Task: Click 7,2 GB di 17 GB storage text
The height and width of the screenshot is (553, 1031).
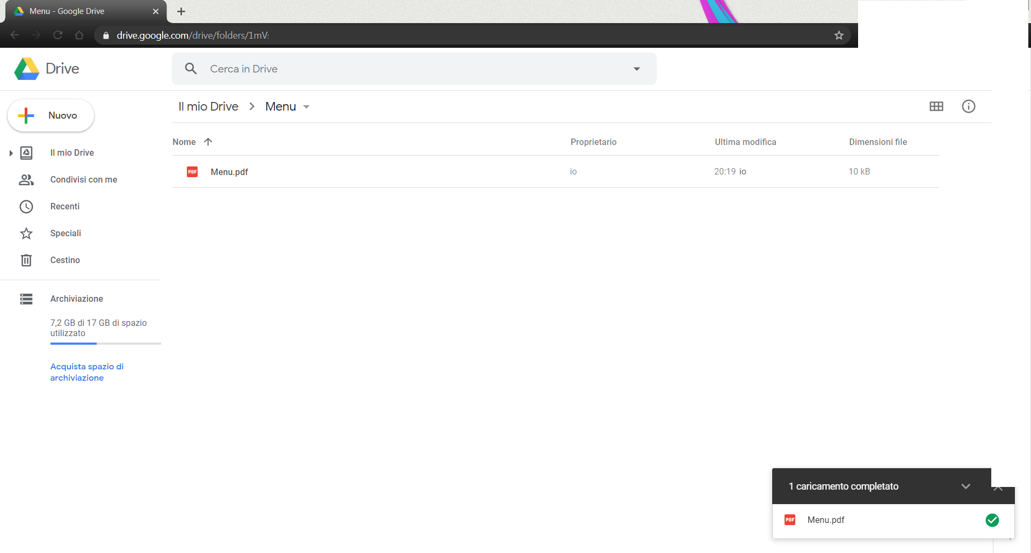Action: tap(98, 328)
